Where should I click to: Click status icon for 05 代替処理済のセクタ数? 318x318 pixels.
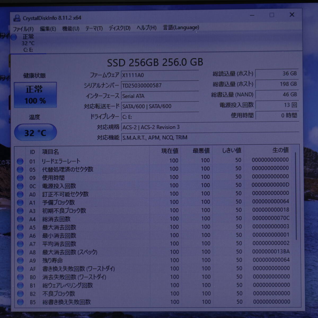coord(20,170)
